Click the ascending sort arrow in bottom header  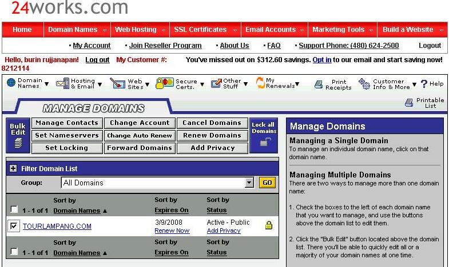click(105, 253)
